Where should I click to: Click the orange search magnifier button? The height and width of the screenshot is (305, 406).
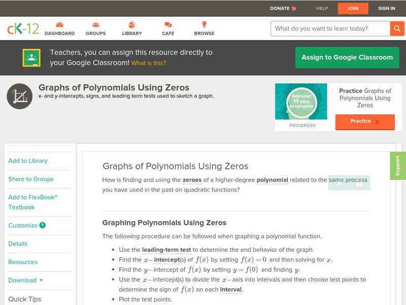[x=397, y=28]
